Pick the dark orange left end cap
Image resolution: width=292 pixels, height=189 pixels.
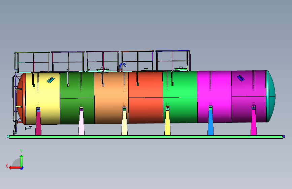coord(21,99)
